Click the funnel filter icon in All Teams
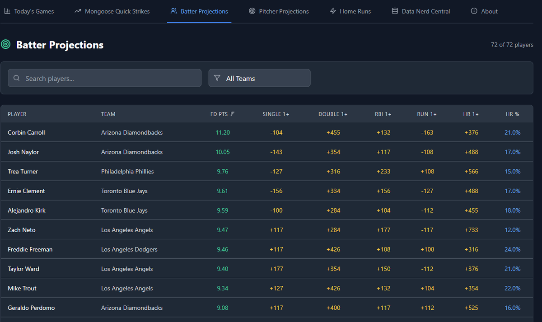 pyautogui.click(x=217, y=78)
